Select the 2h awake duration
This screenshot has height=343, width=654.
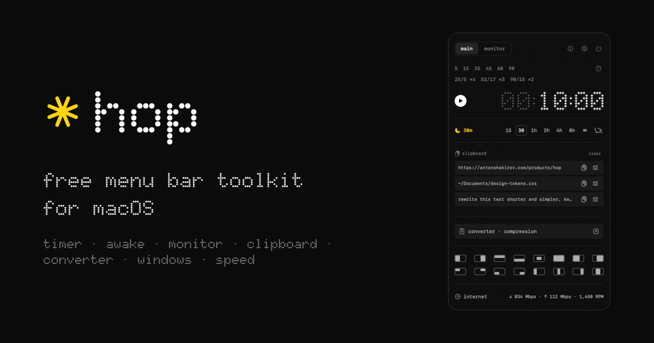[x=547, y=130]
